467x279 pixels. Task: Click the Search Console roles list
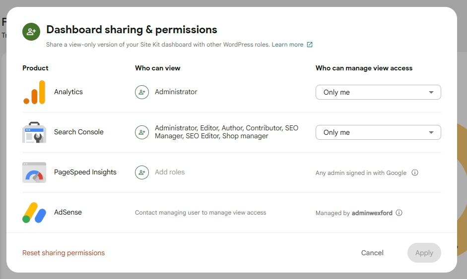(x=226, y=132)
